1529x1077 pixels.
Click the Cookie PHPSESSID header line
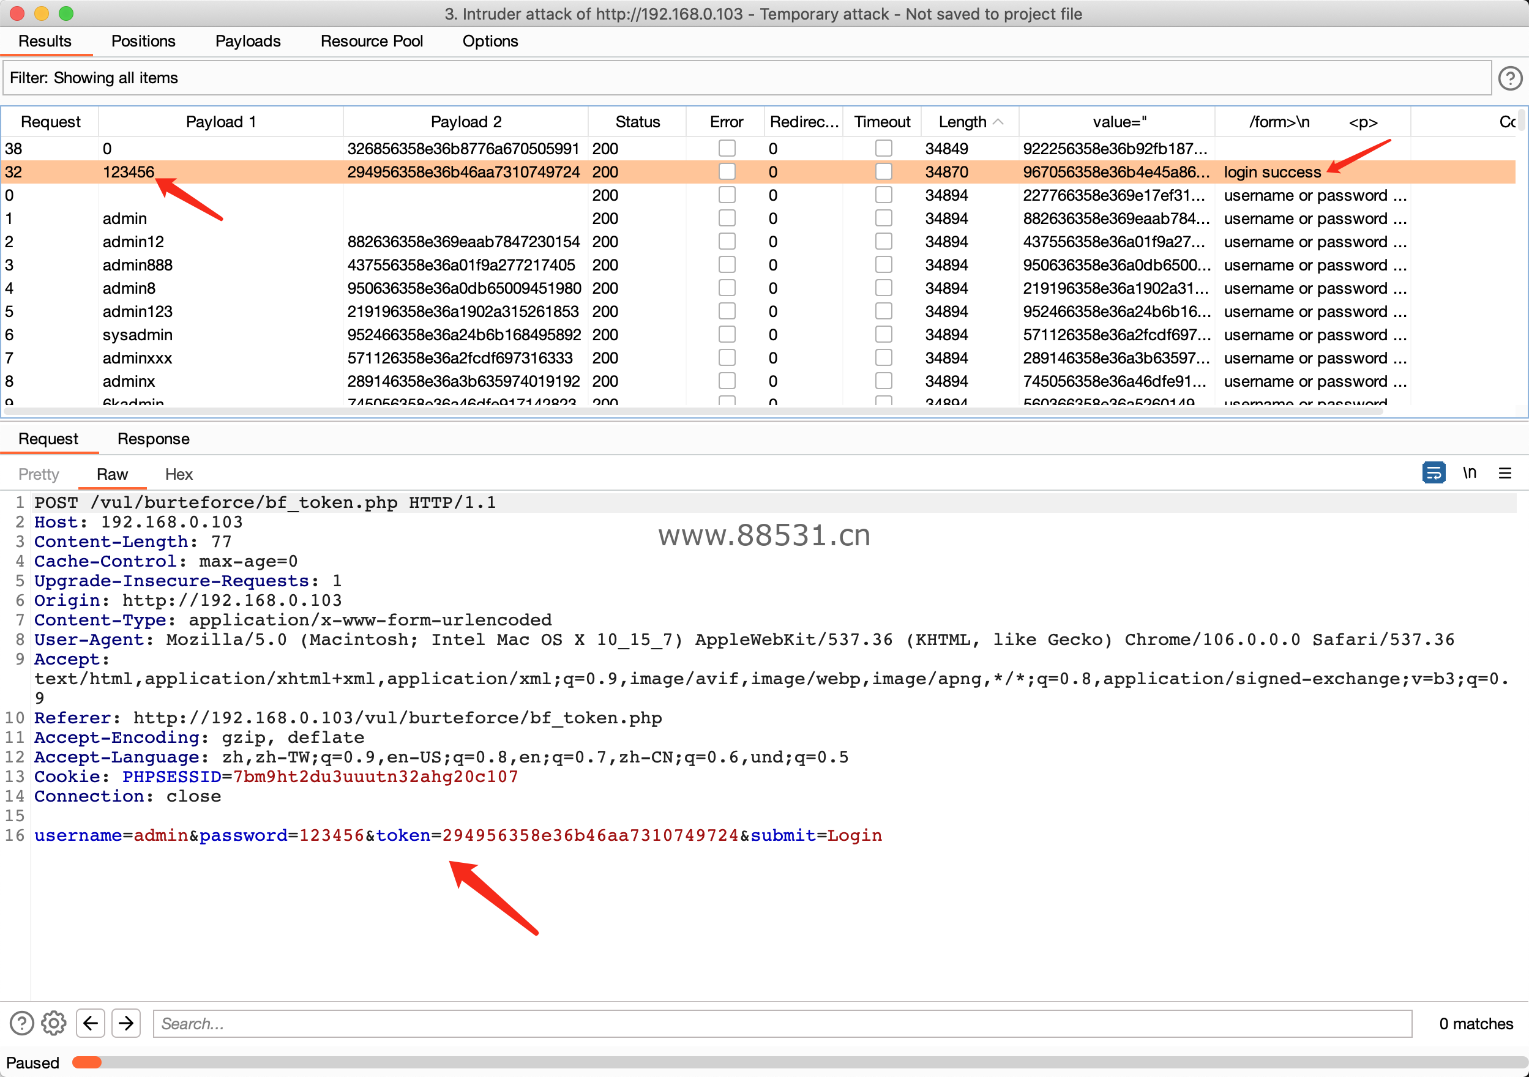(275, 777)
